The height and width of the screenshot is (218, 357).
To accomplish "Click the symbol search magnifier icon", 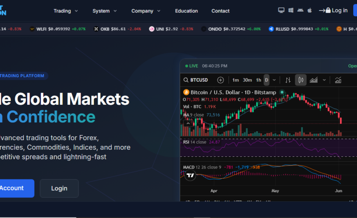I will (x=186, y=80).
